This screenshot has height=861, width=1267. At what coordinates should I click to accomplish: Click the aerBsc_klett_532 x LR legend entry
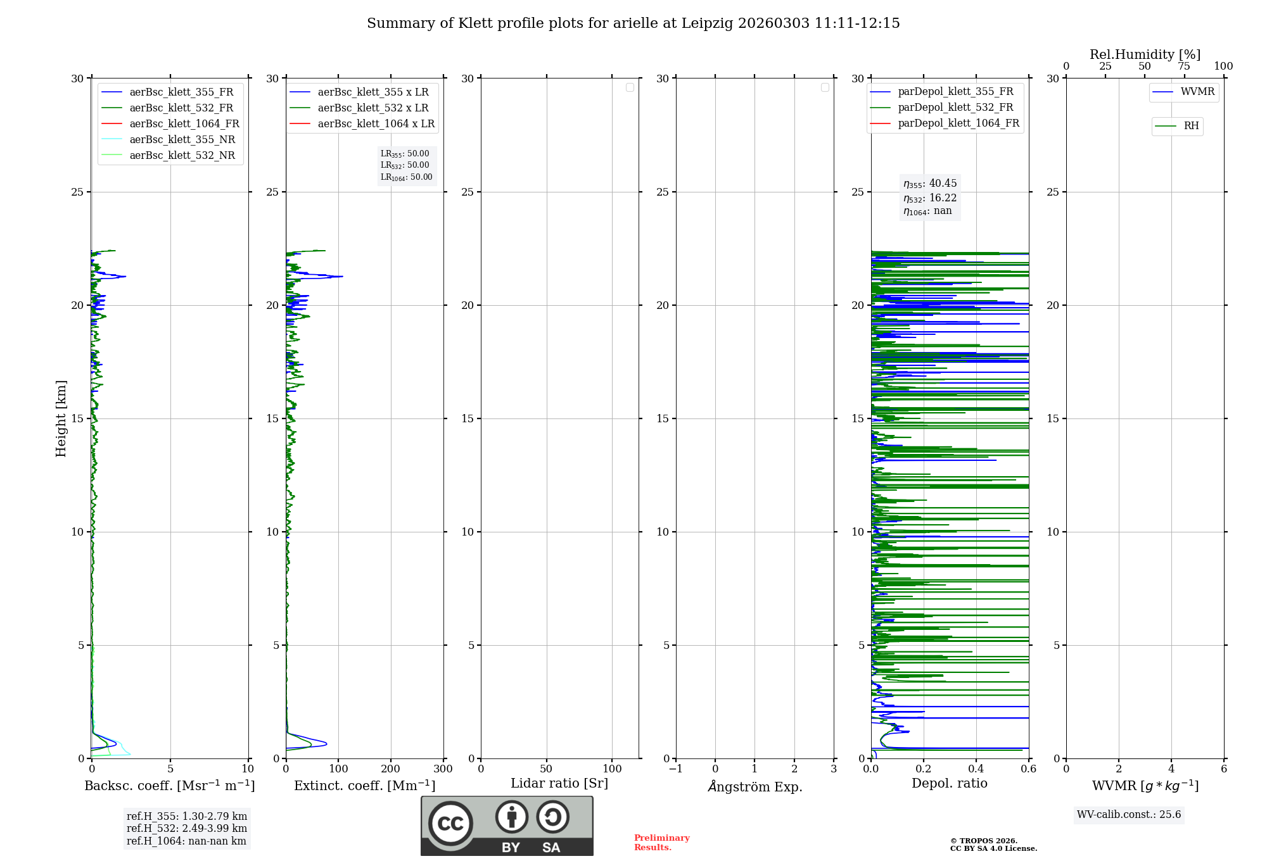372,108
